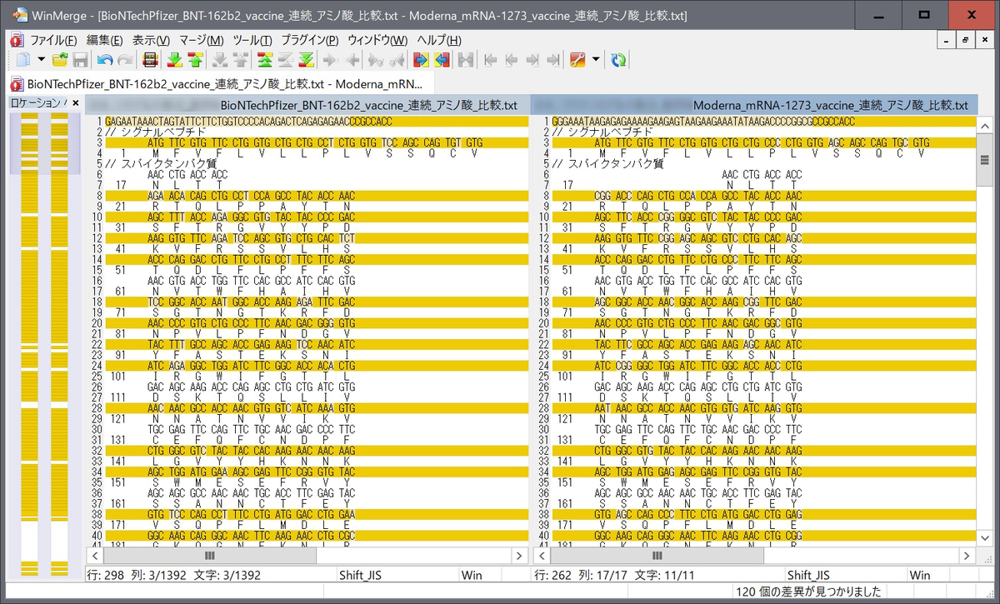
Task: Click '// シグナルペプチド' in the left pane
Action: (156, 132)
